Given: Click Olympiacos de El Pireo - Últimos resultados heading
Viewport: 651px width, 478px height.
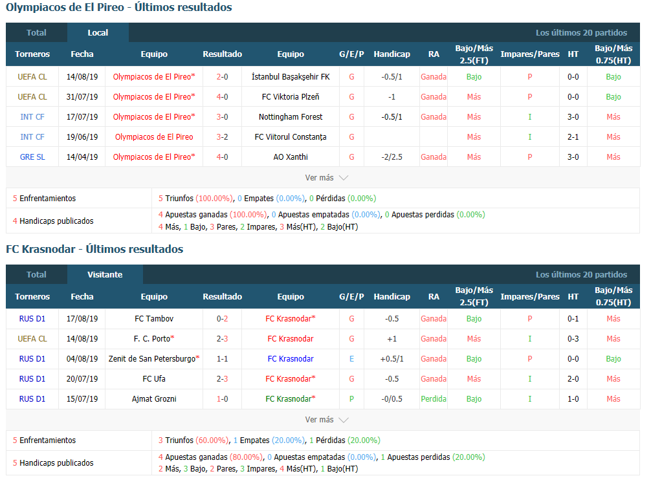Looking at the screenshot, I should click(x=118, y=7).
